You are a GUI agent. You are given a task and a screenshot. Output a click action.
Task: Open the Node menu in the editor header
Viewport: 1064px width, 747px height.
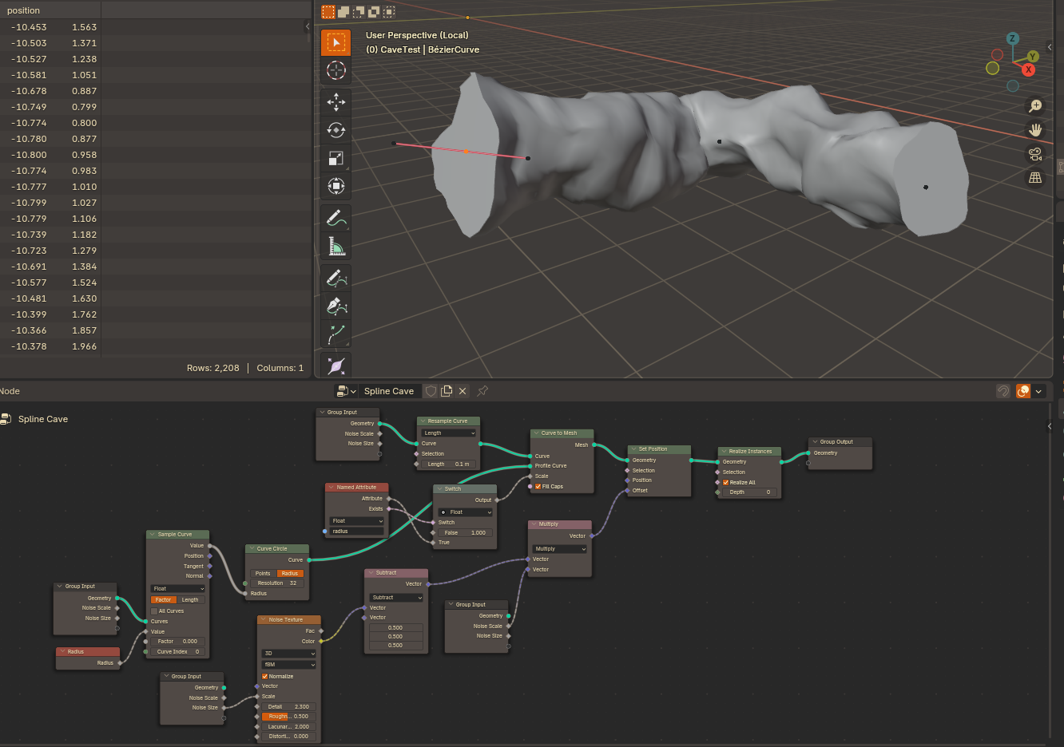coord(10,391)
